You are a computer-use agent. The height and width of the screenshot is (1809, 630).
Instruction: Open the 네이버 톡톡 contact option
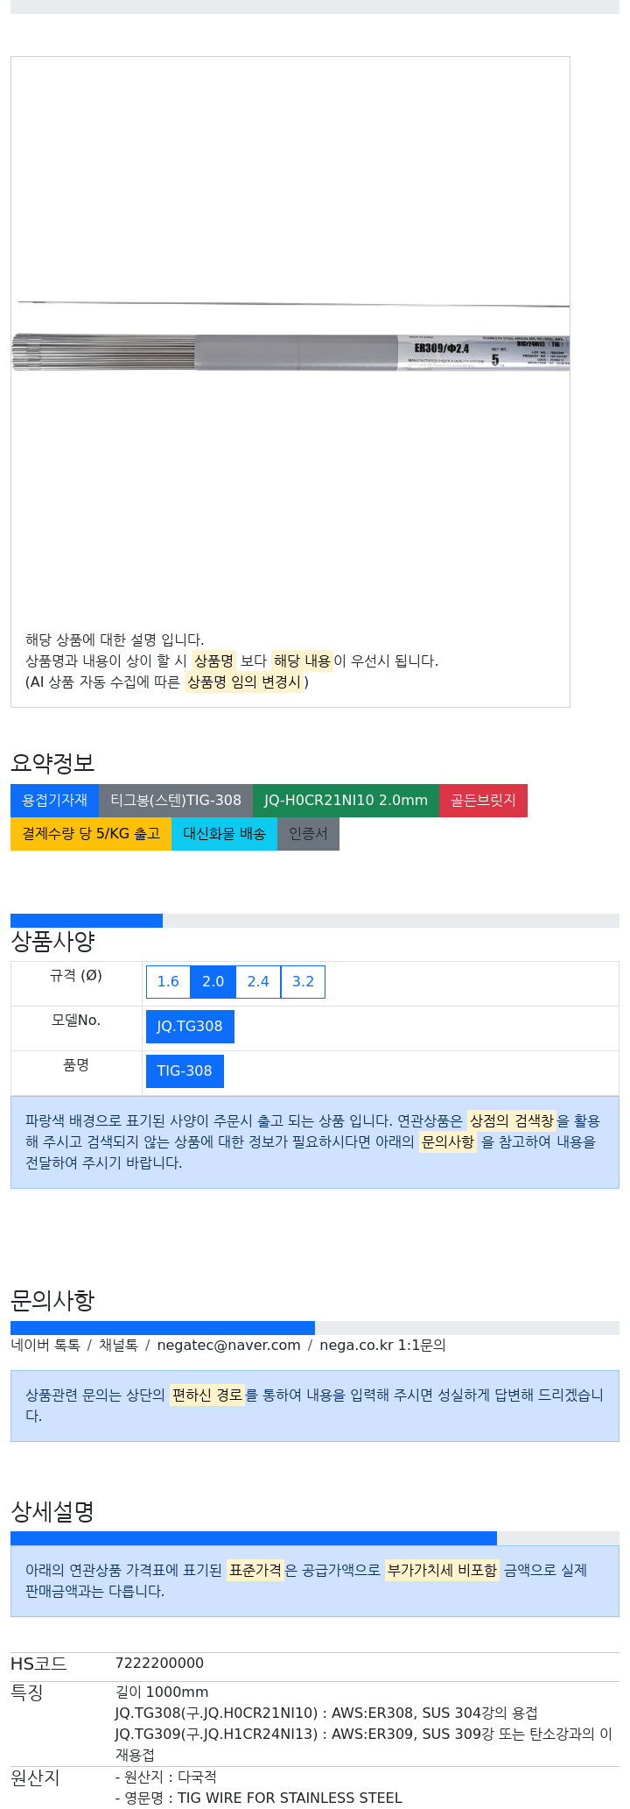pos(45,1345)
